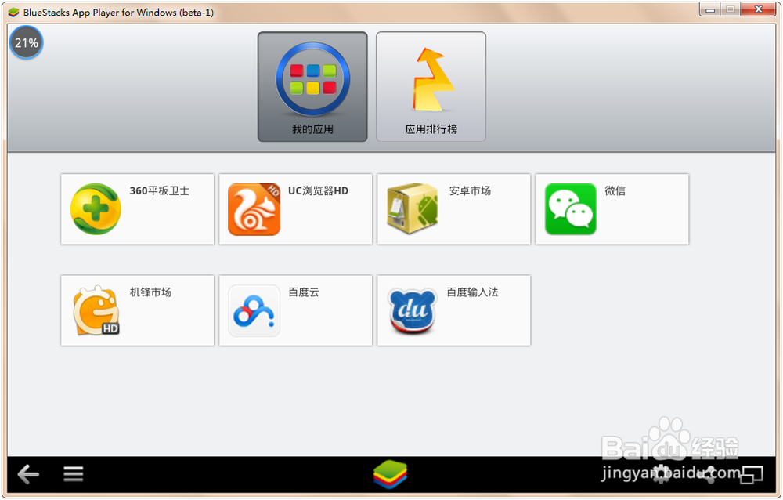Click the 21% progress indicator

click(x=27, y=43)
